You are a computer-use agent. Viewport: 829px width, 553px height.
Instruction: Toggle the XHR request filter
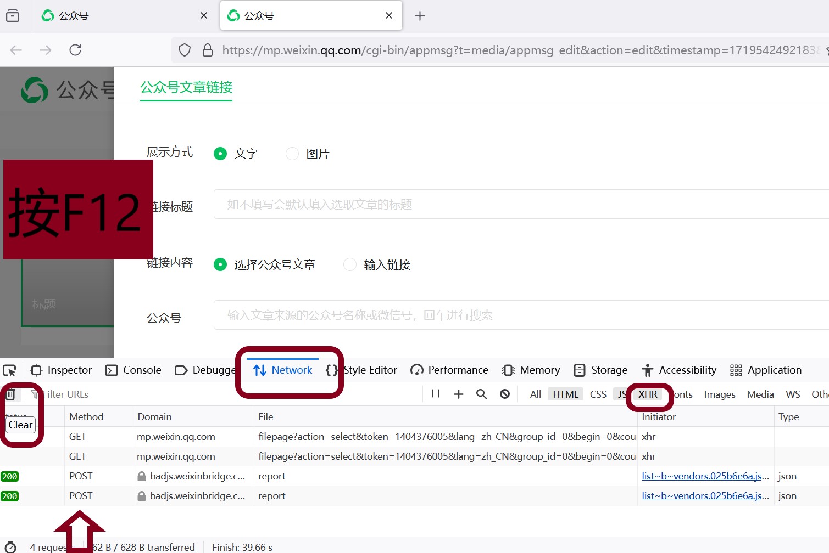[648, 394]
